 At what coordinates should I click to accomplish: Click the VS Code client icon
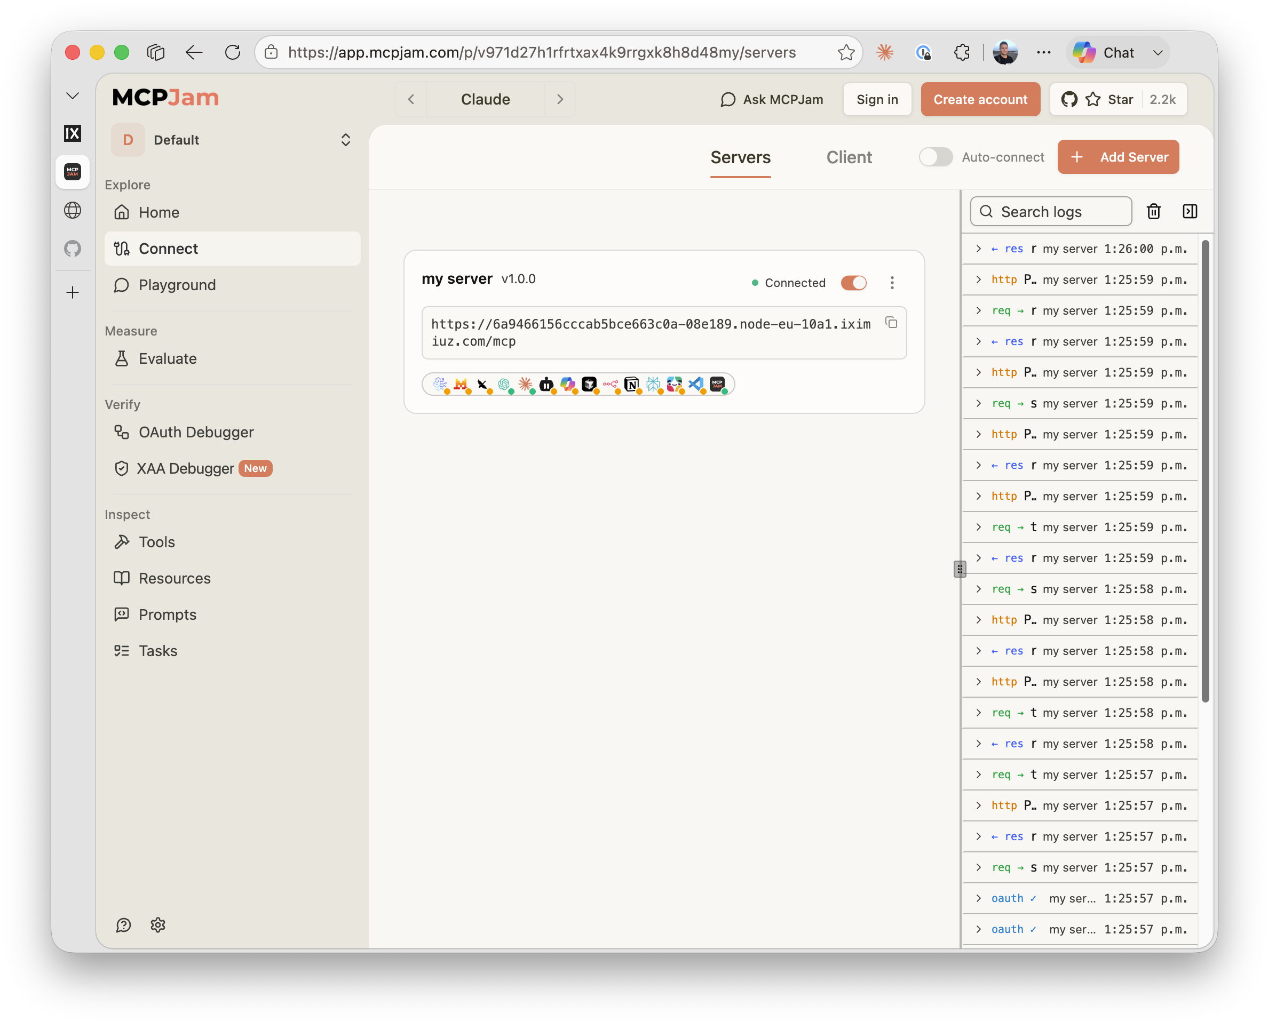click(695, 385)
